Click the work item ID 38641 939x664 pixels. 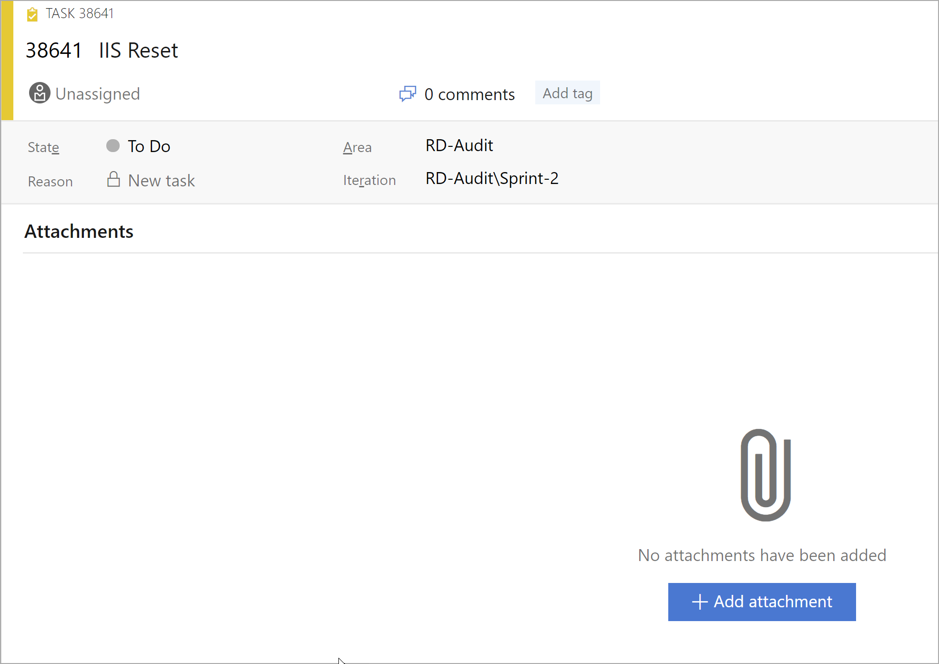tap(54, 51)
